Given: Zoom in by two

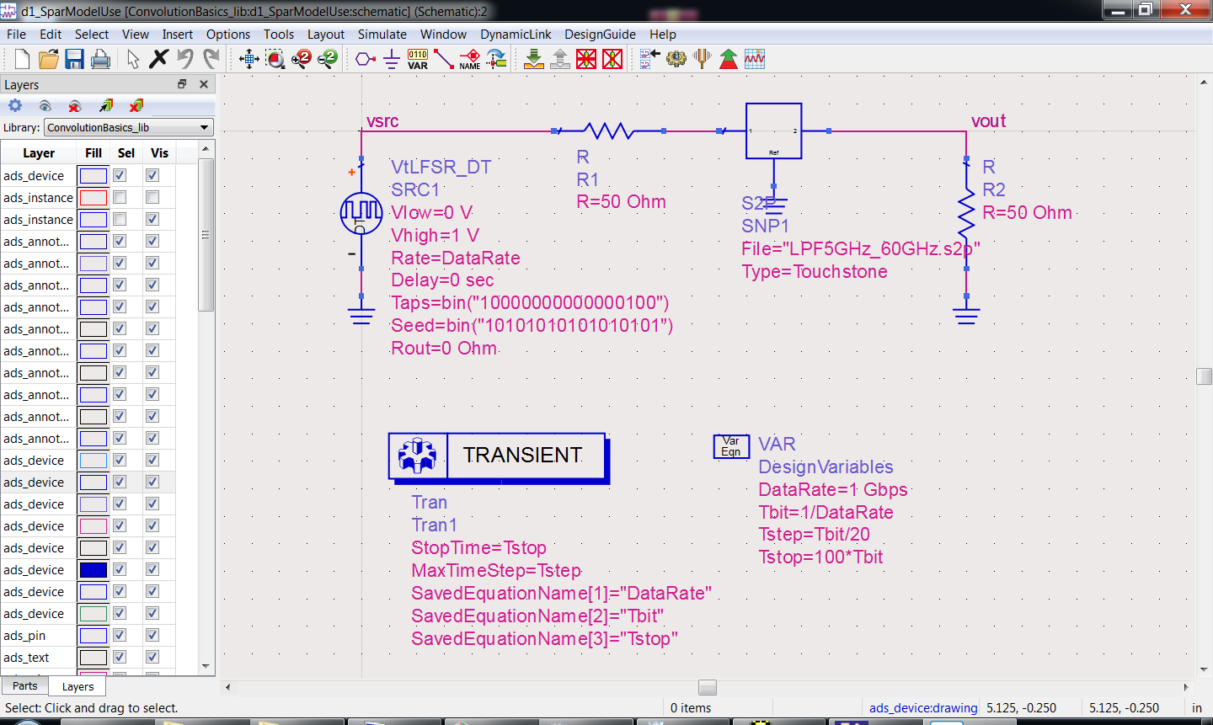Looking at the screenshot, I should click(302, 59).
